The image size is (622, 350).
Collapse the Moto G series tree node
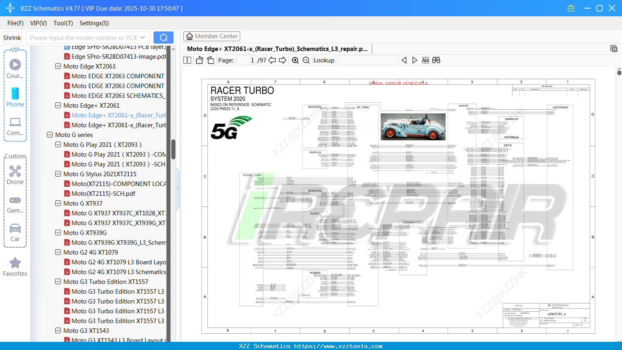(49, 135)
